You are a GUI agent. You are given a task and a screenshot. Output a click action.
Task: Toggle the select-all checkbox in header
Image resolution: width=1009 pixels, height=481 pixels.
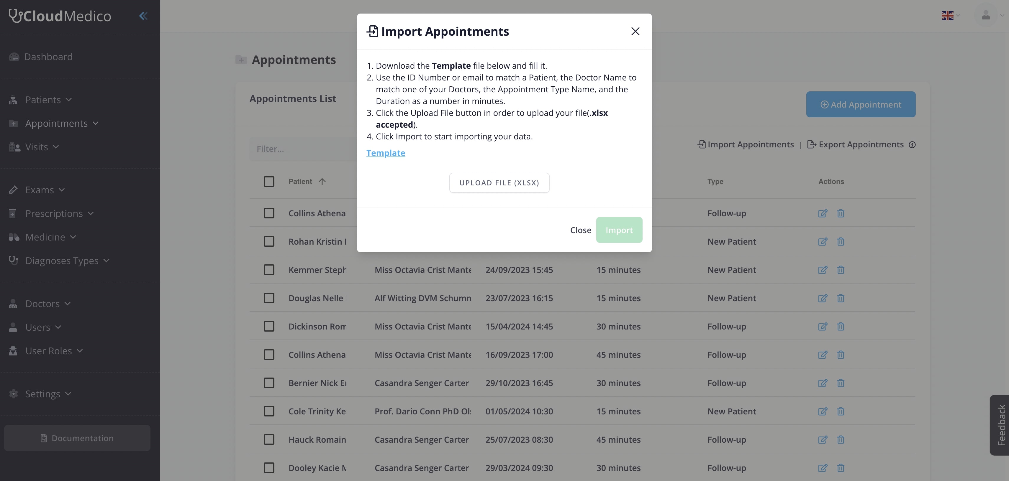[x=269, y=182]
